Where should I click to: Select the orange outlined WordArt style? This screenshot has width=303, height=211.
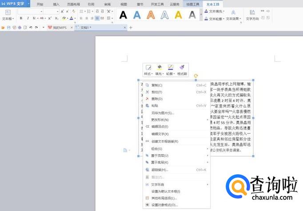pos(151,15)
